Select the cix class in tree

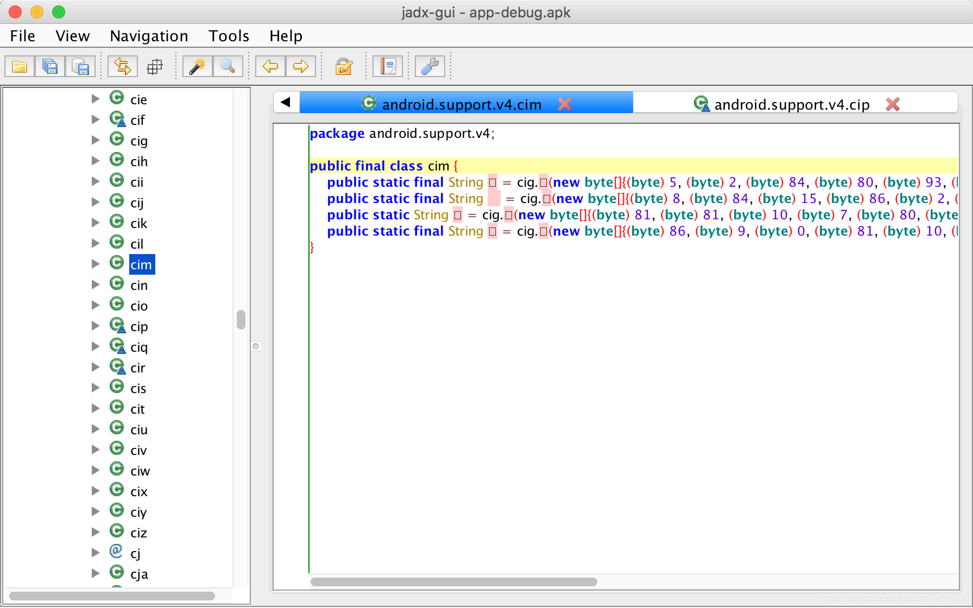tap(139, 491)
